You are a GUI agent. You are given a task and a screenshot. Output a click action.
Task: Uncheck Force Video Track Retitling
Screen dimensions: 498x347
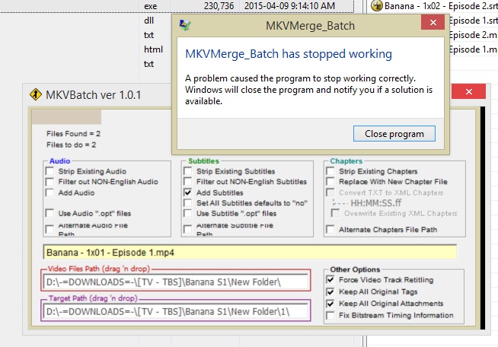coord(330,280)
